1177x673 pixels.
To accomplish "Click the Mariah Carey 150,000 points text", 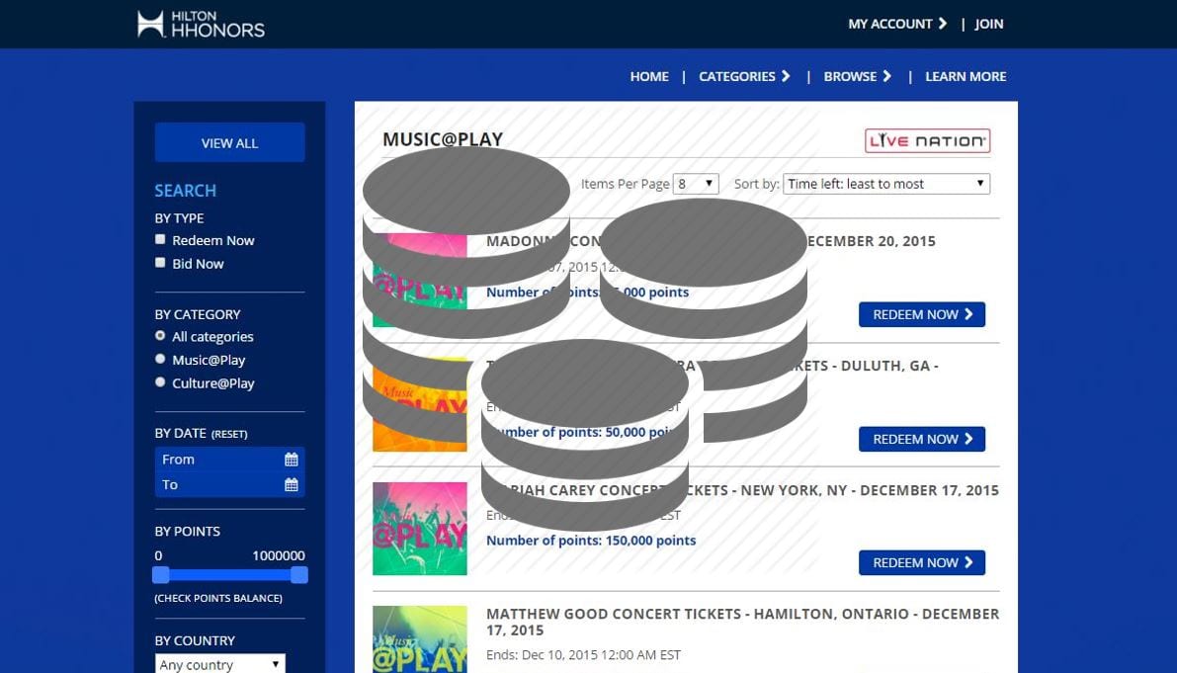I will [x=591, y=541].
